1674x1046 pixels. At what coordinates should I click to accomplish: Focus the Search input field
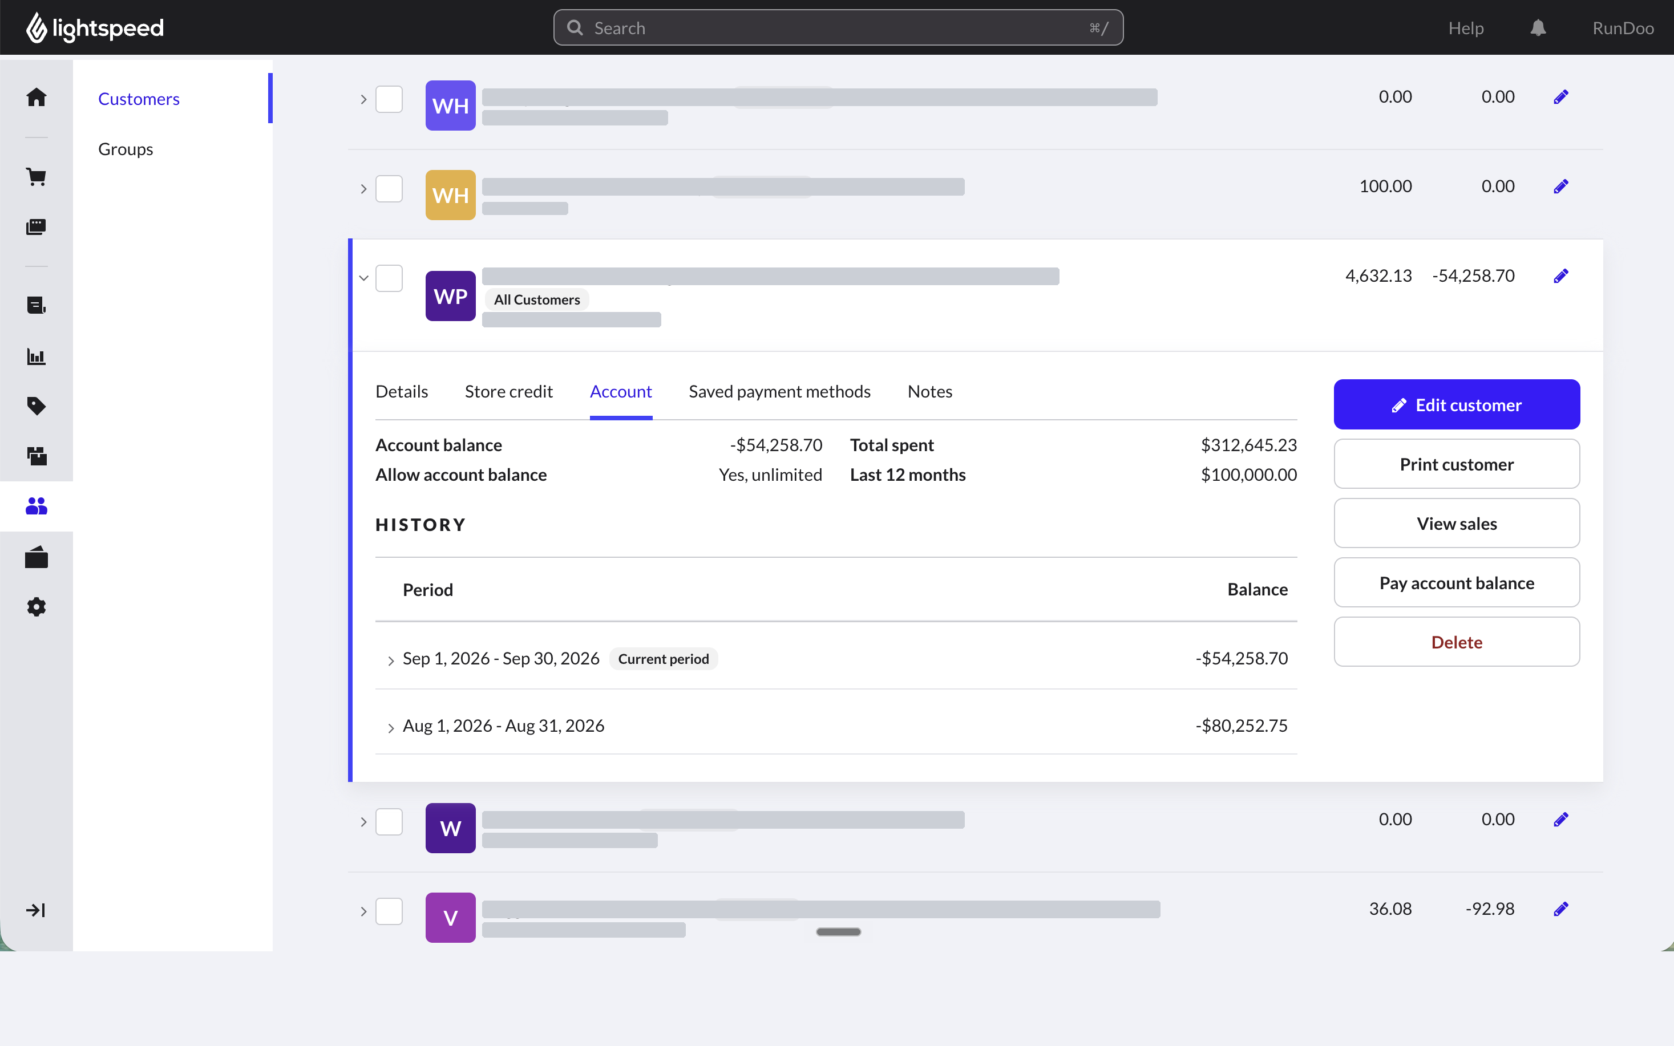pyautogui.click(x=838, y=28)
